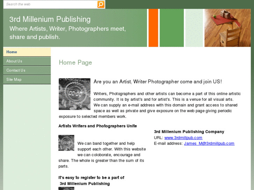Viewport: 254px width, 190px height.
Task: Navigate to Site Map
Action: (x=27, y=79)
